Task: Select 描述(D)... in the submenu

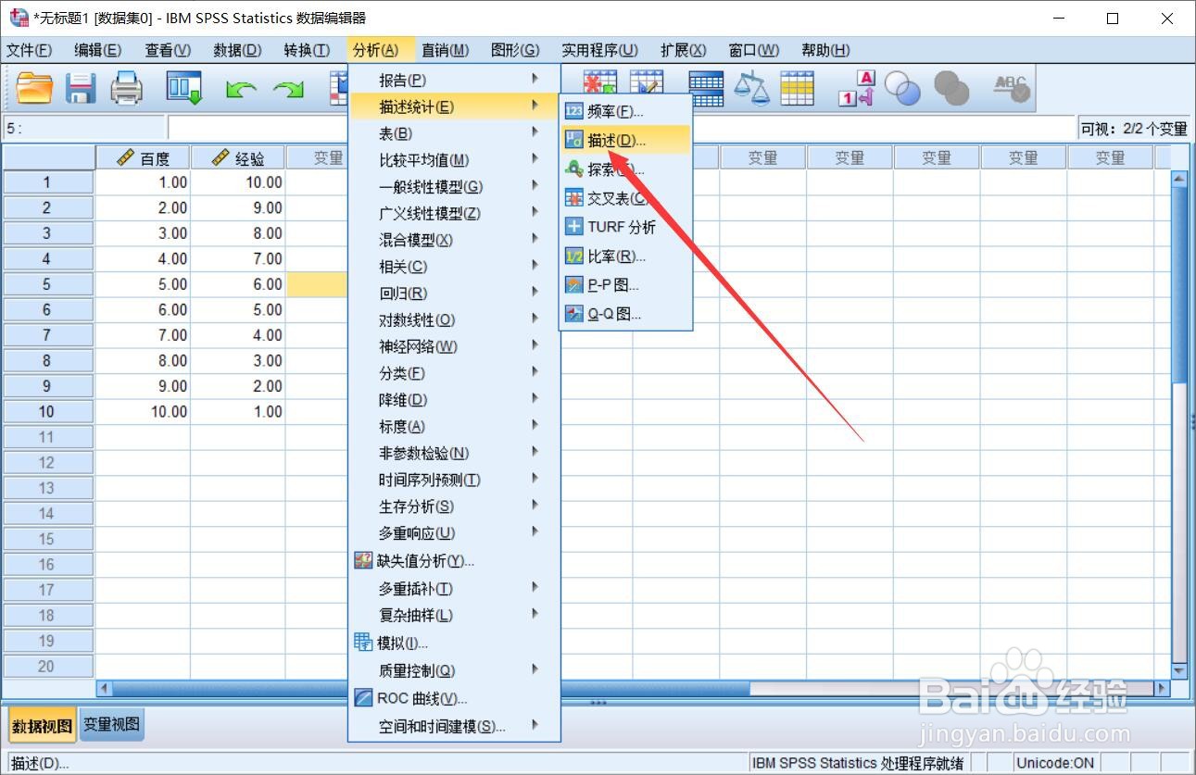Action: coord(625,141)
